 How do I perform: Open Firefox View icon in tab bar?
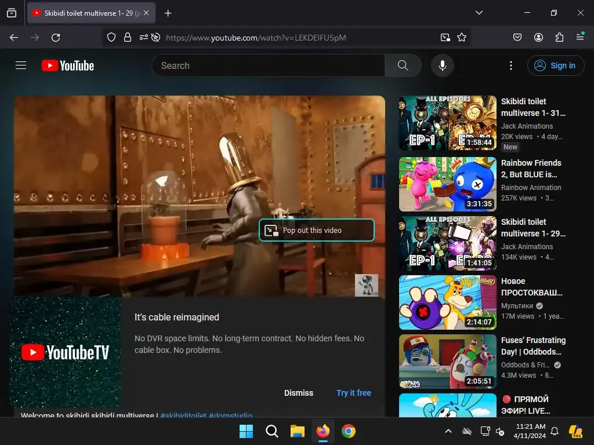pyautogui.click(x=12, y=13)
